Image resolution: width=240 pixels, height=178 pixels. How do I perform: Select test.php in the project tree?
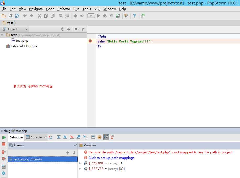(x=22, y=41)
